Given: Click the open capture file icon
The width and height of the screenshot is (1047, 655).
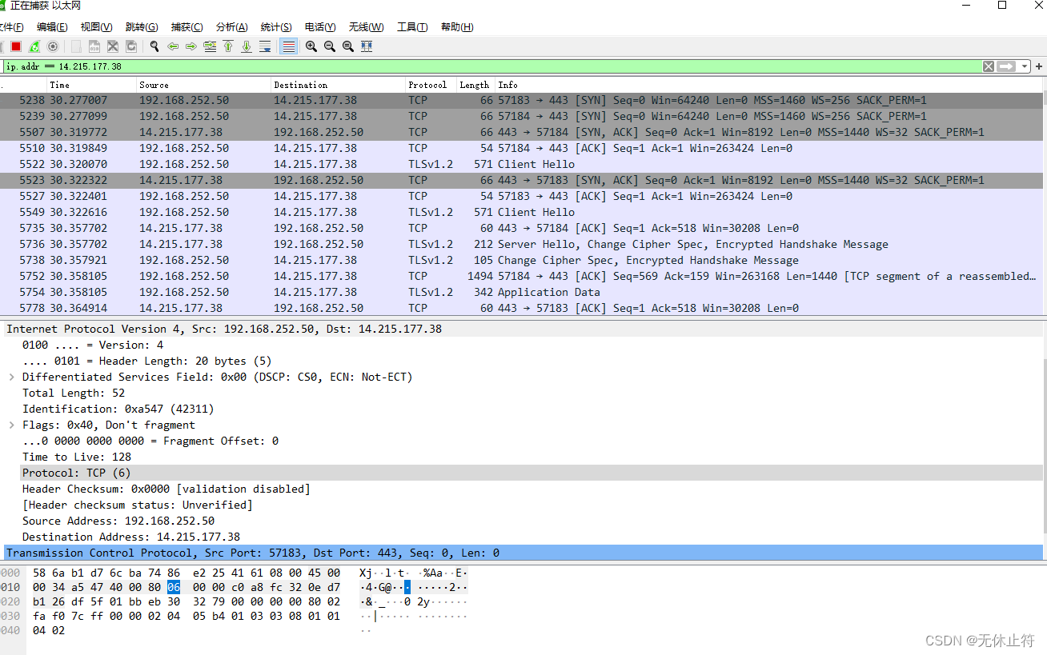Looking at the screenshot, I should click(76, 46).
